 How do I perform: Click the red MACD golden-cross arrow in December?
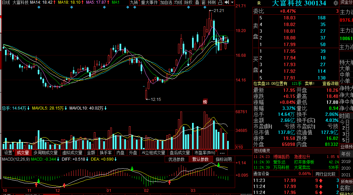tap(64, 185)
